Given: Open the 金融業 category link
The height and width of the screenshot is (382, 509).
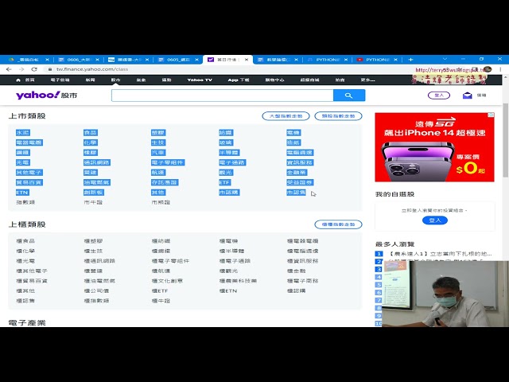Looking at the screenshot, I should point(297,173).
